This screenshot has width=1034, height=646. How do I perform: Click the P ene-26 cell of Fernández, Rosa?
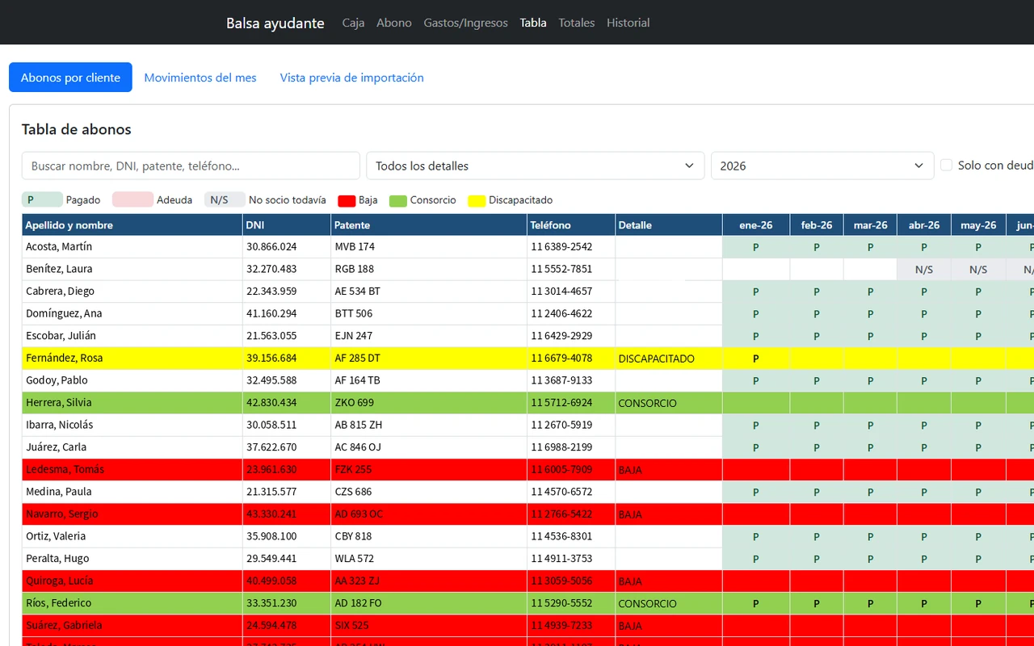[x=756, y=359]
